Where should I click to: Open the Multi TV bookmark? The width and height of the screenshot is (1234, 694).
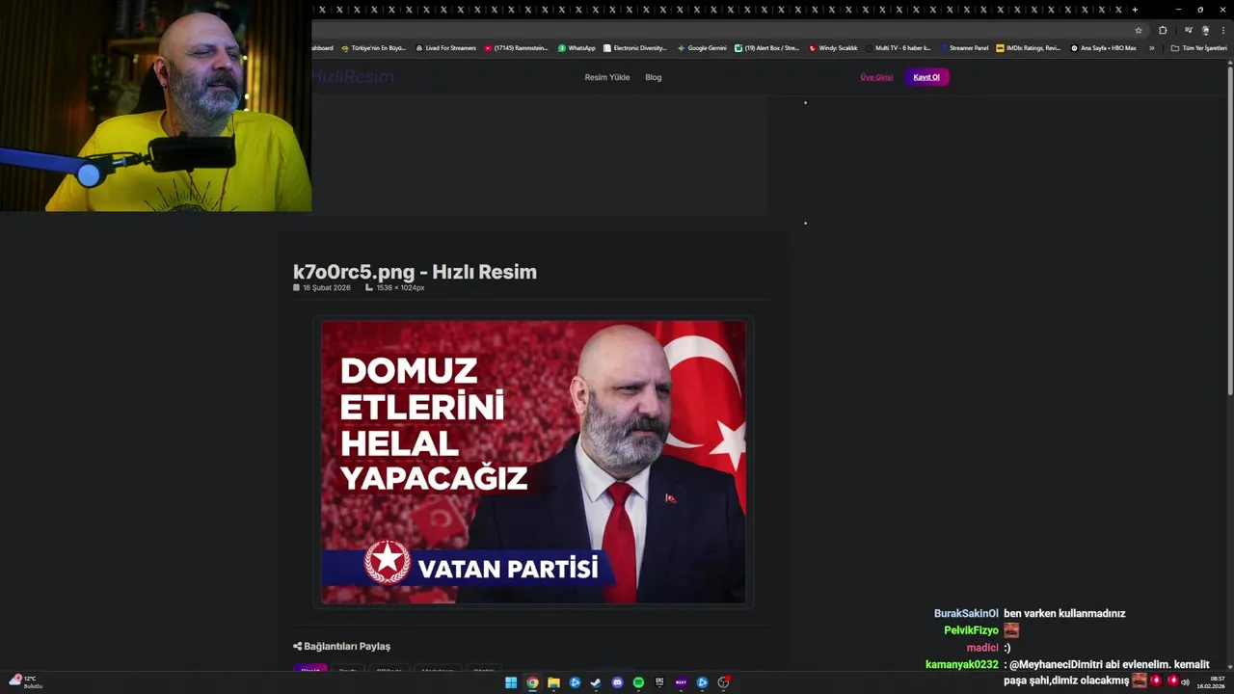(x=898, y=47)
